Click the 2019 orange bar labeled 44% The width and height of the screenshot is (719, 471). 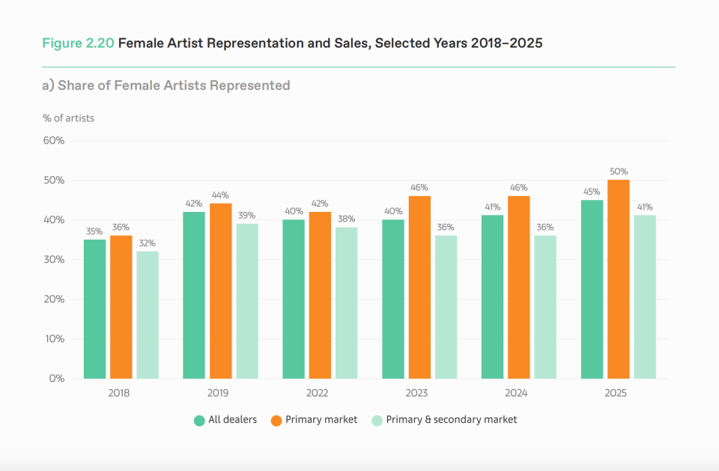[220, 291]
